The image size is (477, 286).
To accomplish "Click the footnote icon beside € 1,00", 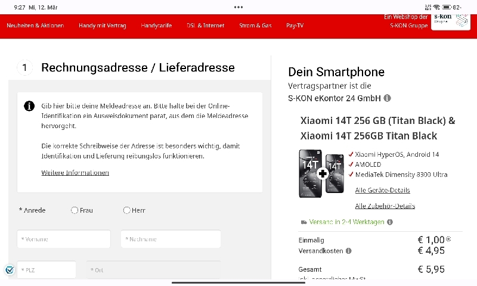I will coord(448,239).
